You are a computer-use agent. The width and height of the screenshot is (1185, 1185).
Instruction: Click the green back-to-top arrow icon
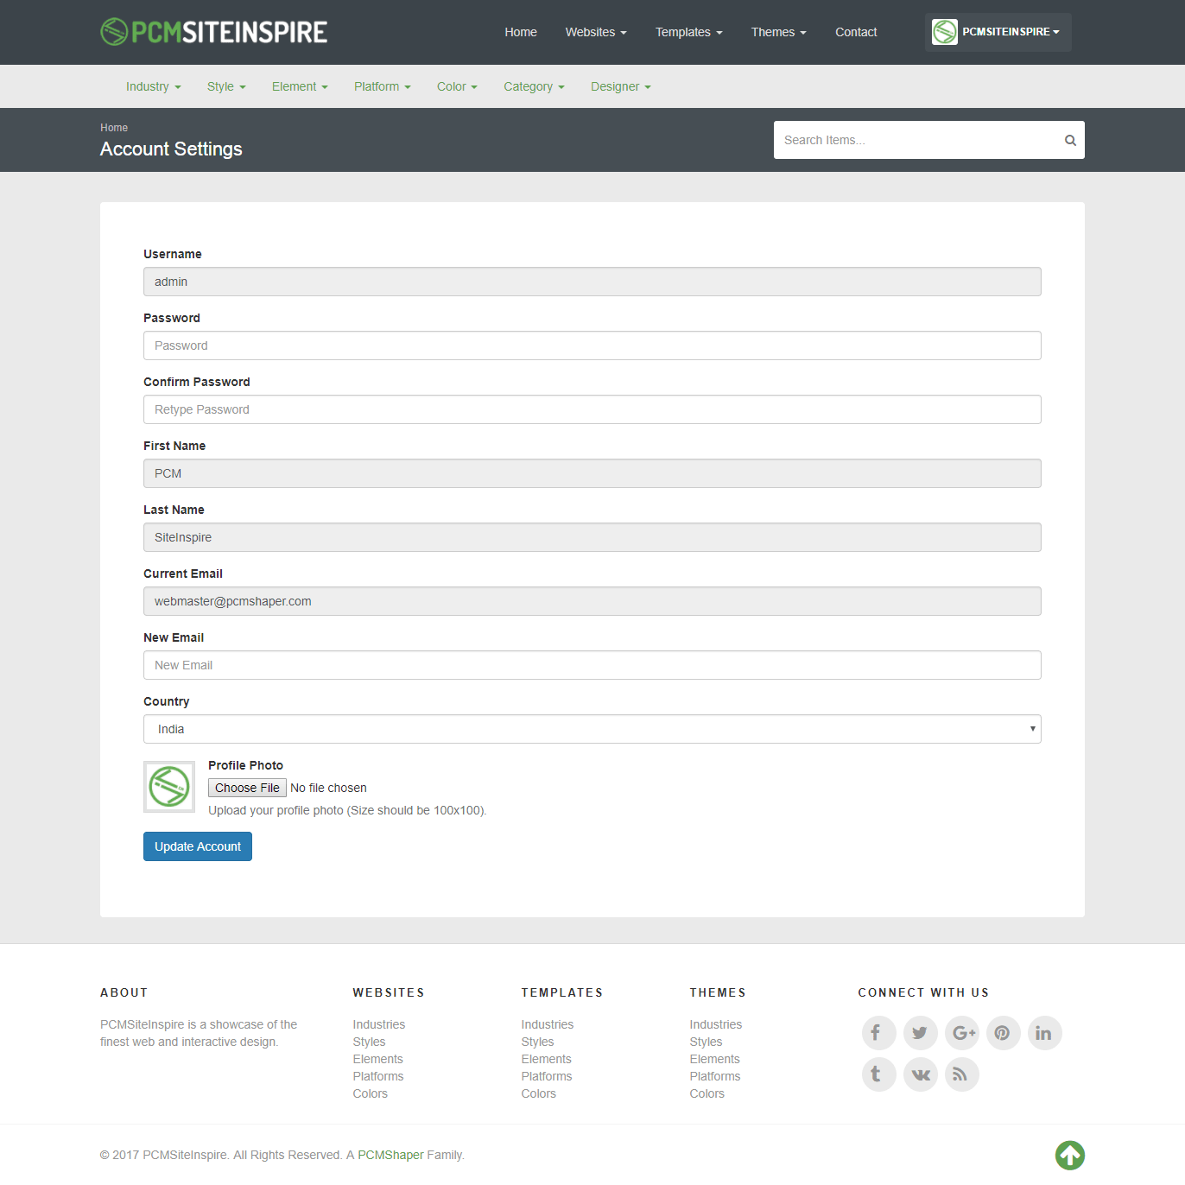tap(1069, 1155)
